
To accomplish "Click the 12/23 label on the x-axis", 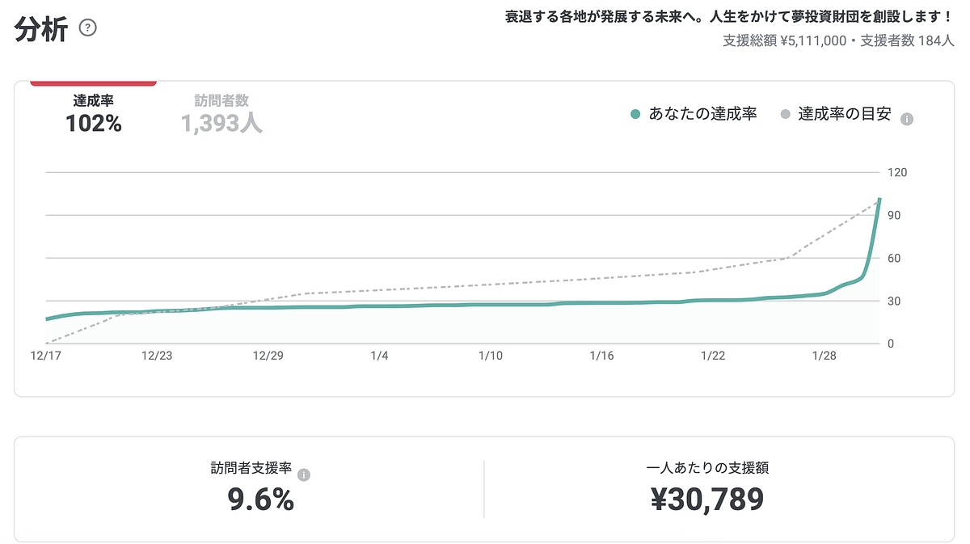I will pos(158,355).
